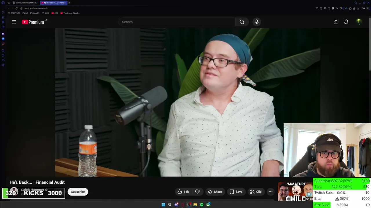Open the ad-blocker shield icon

pyautogui.click(x=333, y=8)
